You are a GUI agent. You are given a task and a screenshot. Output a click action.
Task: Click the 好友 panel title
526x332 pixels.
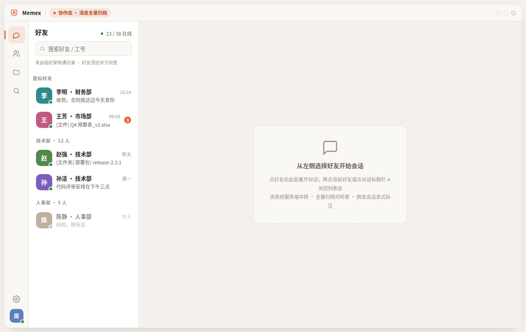(42, 33)
